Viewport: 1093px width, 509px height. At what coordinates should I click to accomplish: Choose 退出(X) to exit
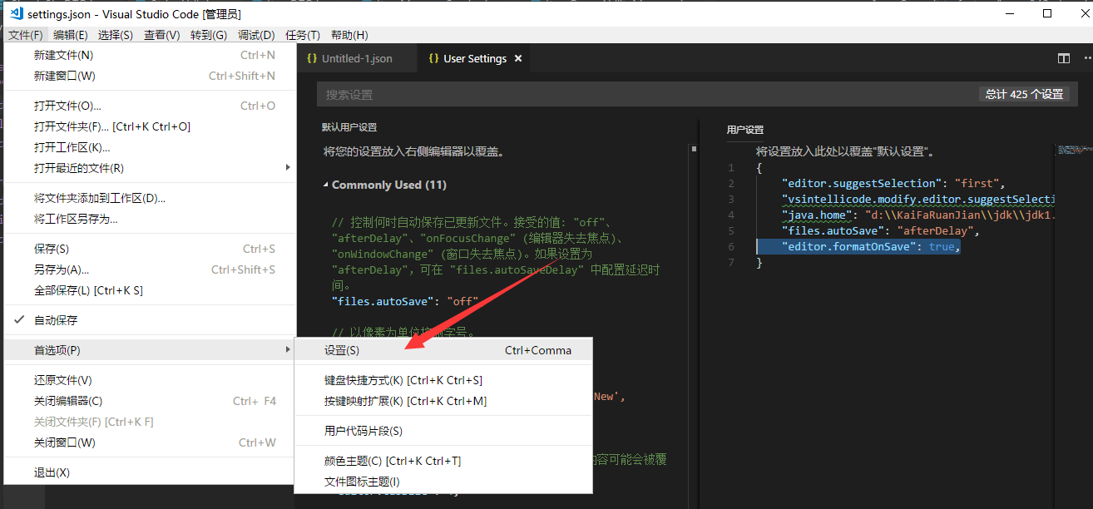[x=150, y=472]
